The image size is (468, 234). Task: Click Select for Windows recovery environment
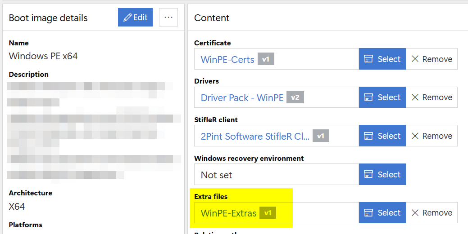coord(382,175)
